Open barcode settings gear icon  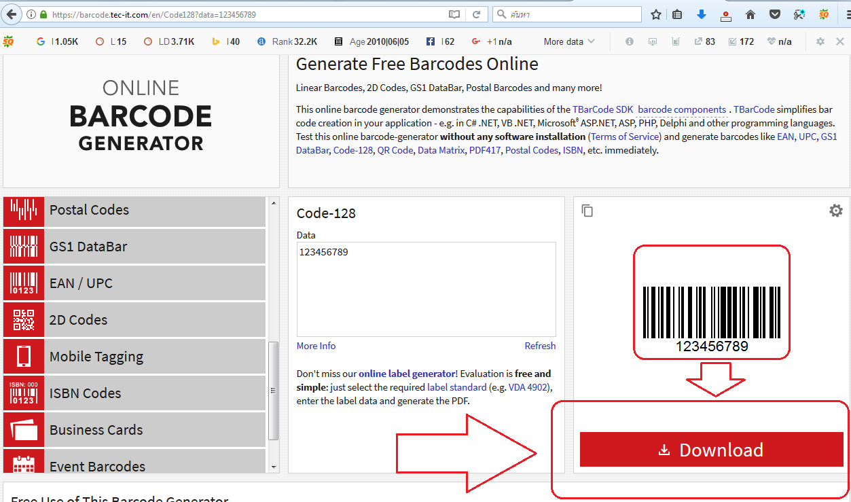[836, 211]
